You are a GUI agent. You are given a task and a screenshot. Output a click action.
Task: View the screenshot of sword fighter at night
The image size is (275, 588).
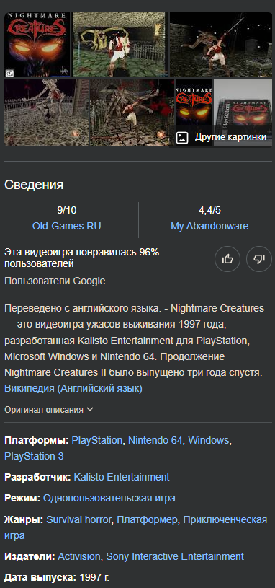point(221,45)
